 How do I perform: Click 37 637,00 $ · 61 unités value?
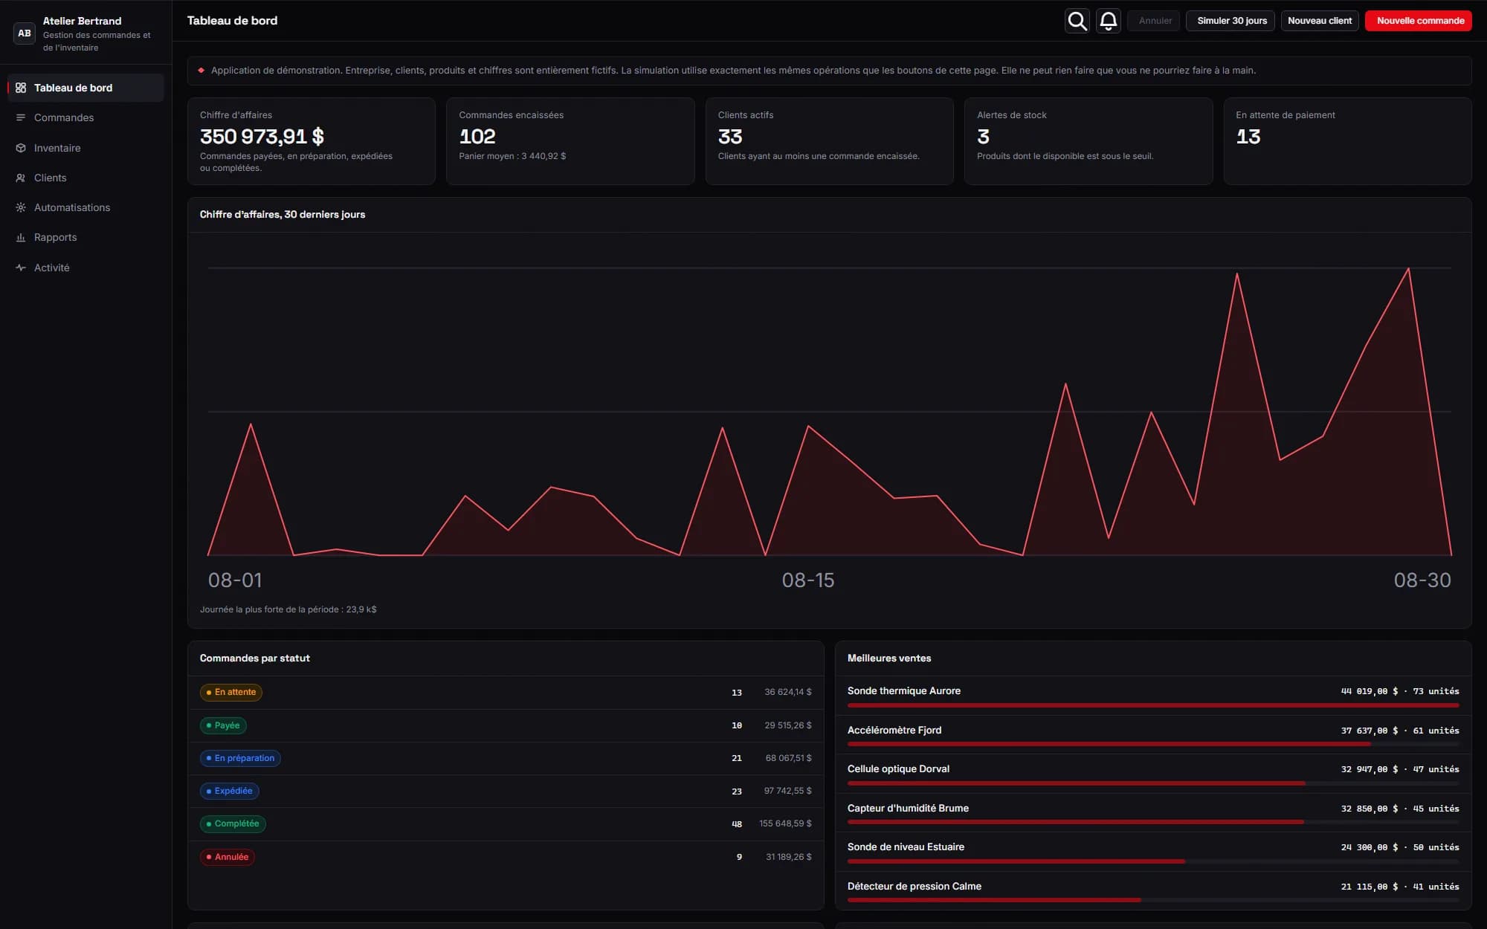pos(1400,731)
